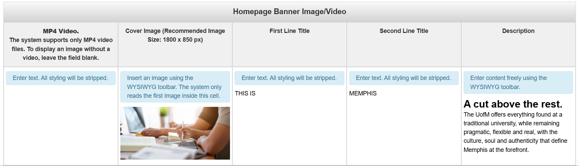Select the First Line Title column header
The image size is (579, 167).
[x=289, y=31]
